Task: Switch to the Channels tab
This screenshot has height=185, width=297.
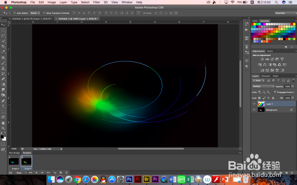Action: [266, 76]
